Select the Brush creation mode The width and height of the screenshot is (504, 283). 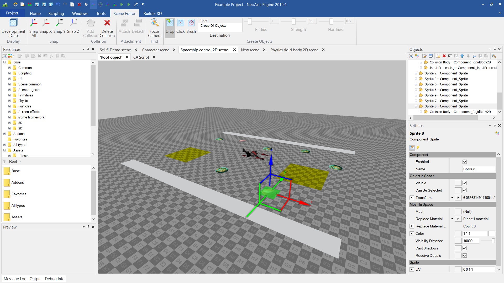(x=191, y=23)
